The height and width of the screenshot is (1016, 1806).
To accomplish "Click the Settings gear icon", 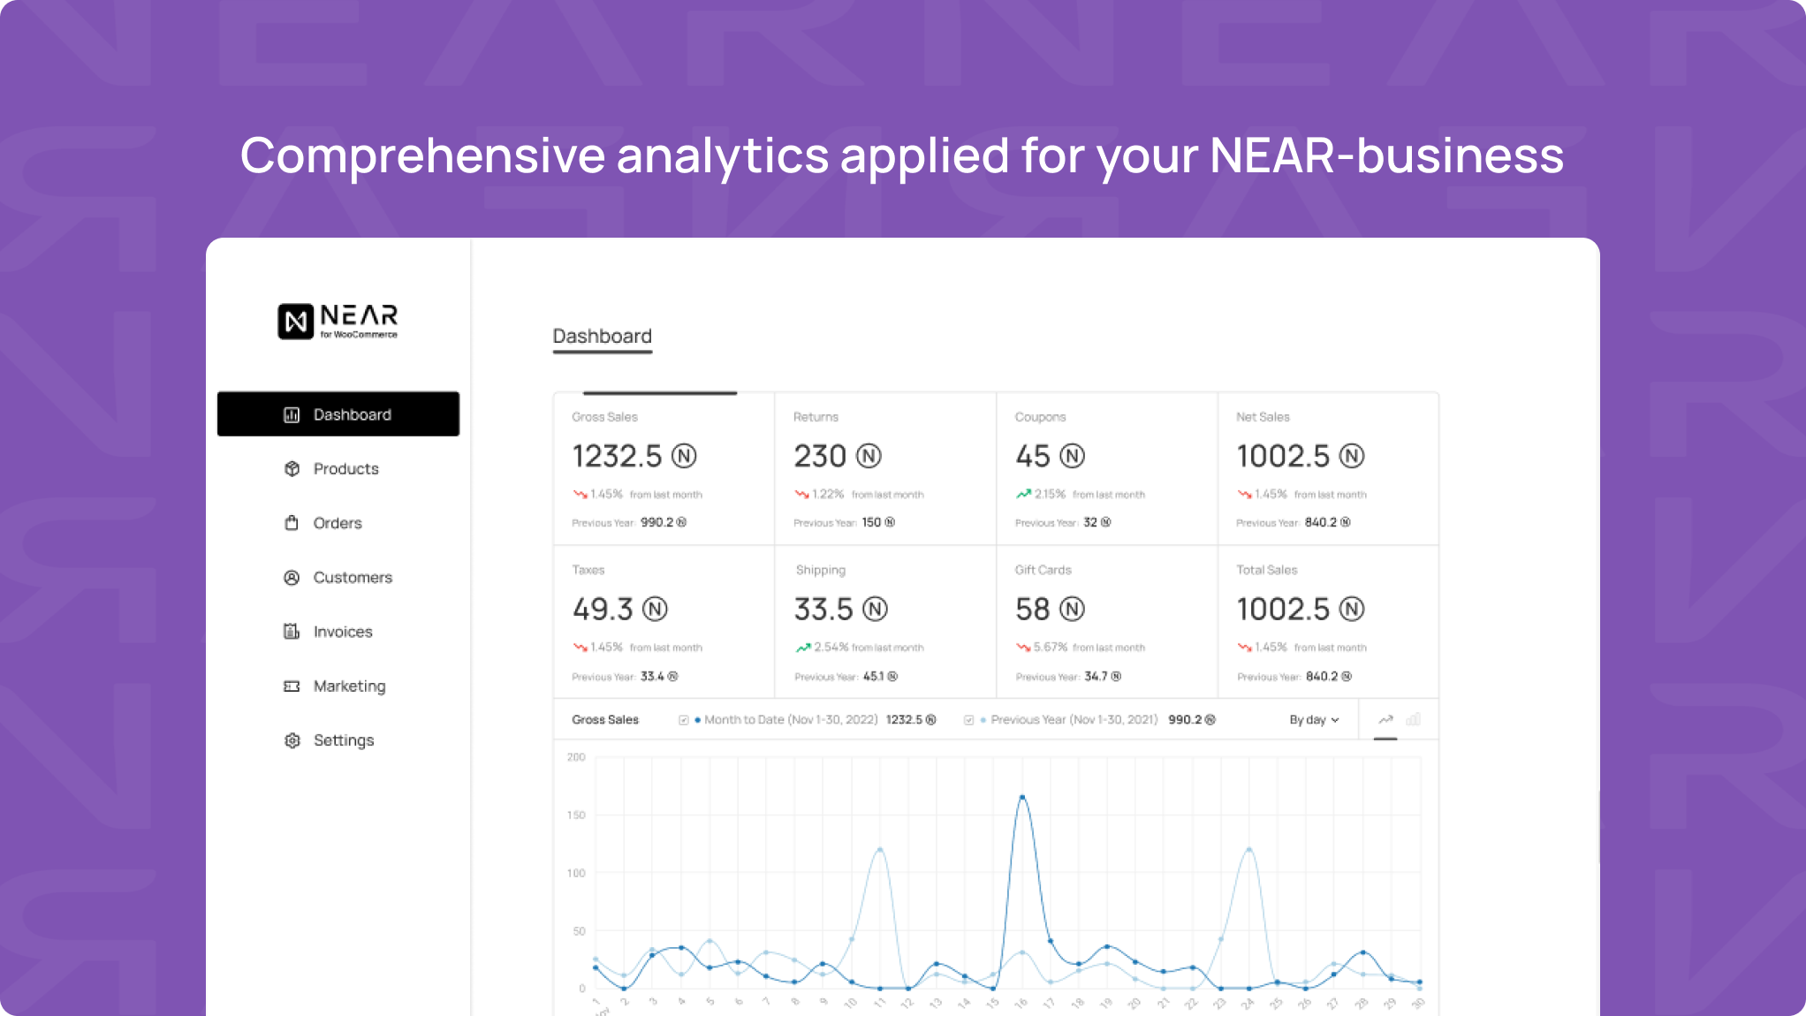I will (x=292, y=740).
